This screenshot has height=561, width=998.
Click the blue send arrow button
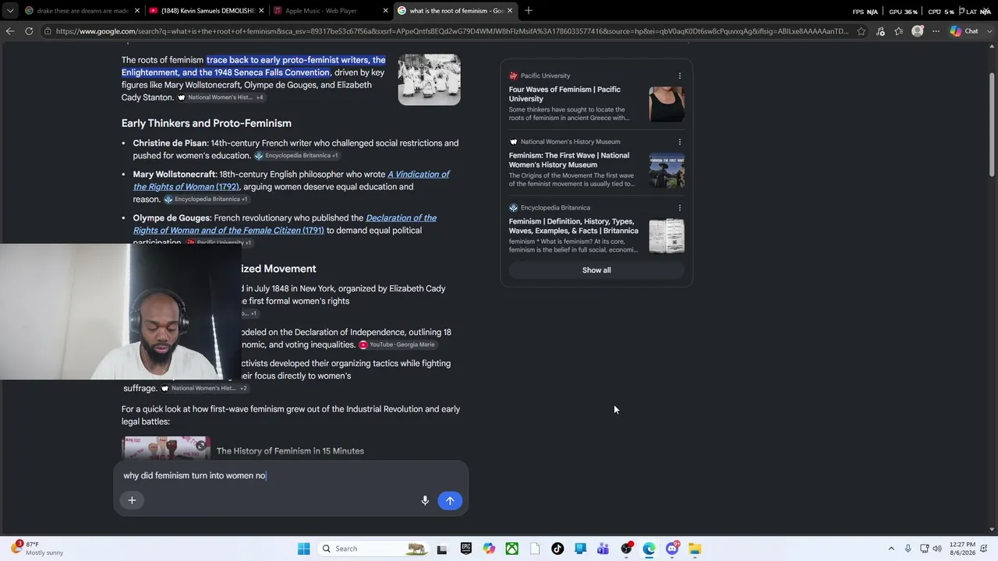(450, 500)
